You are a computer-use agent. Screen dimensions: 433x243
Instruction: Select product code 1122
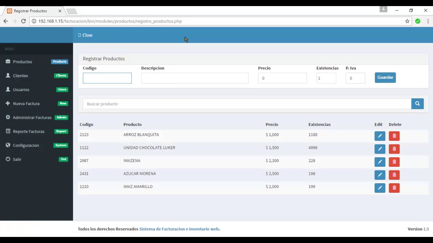84,147
